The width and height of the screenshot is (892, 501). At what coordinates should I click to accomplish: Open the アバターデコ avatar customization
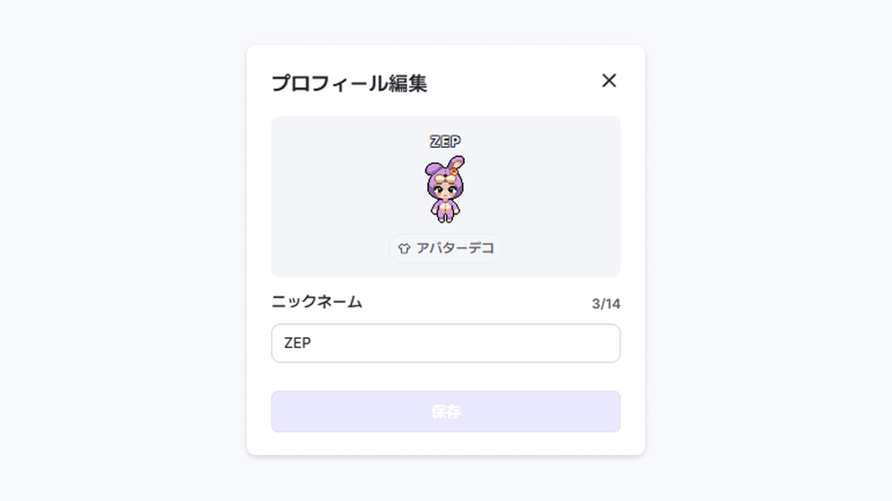(x=446, y=249)
